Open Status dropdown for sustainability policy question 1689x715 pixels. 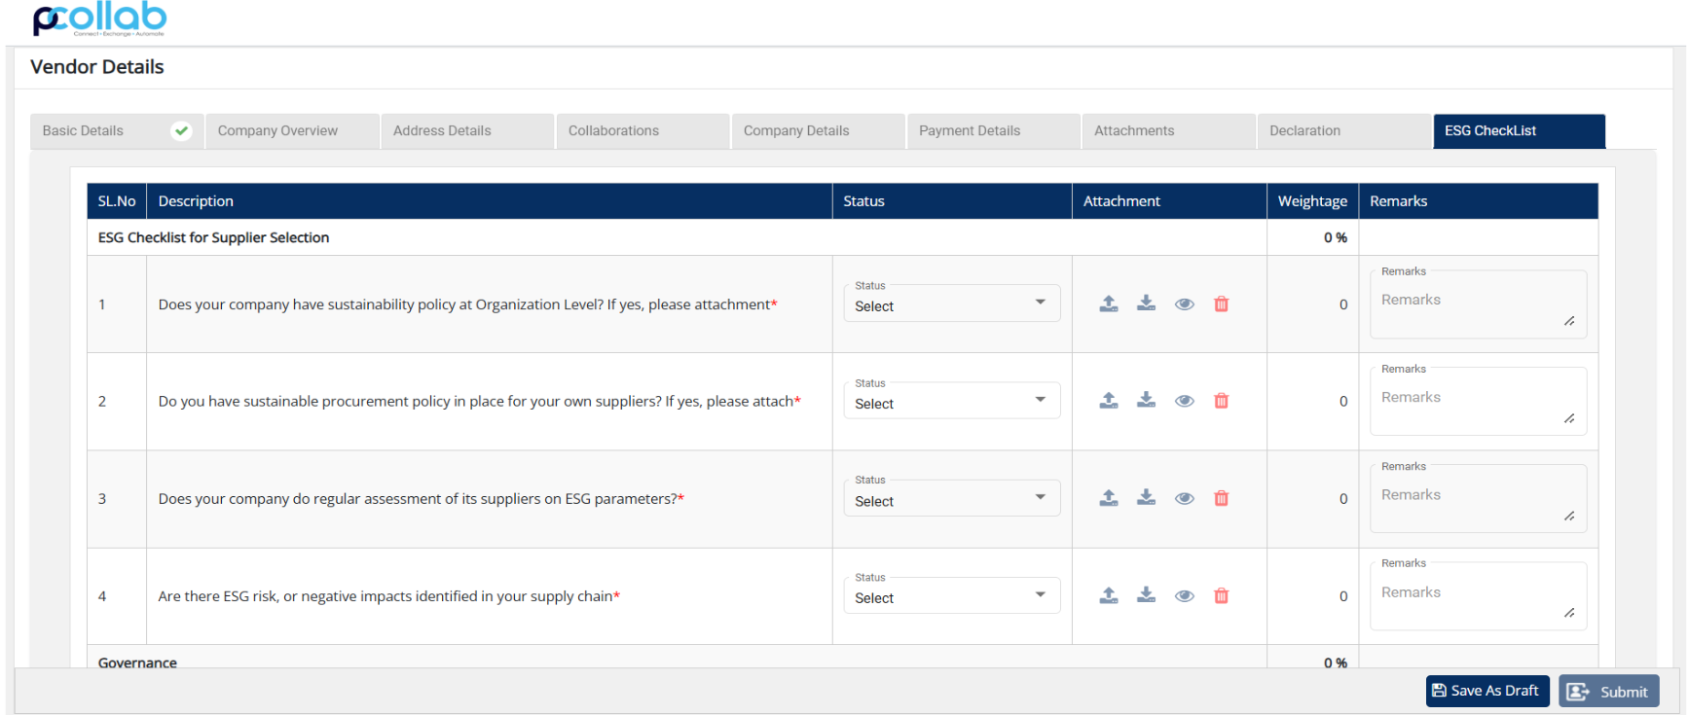coord(952,304)
